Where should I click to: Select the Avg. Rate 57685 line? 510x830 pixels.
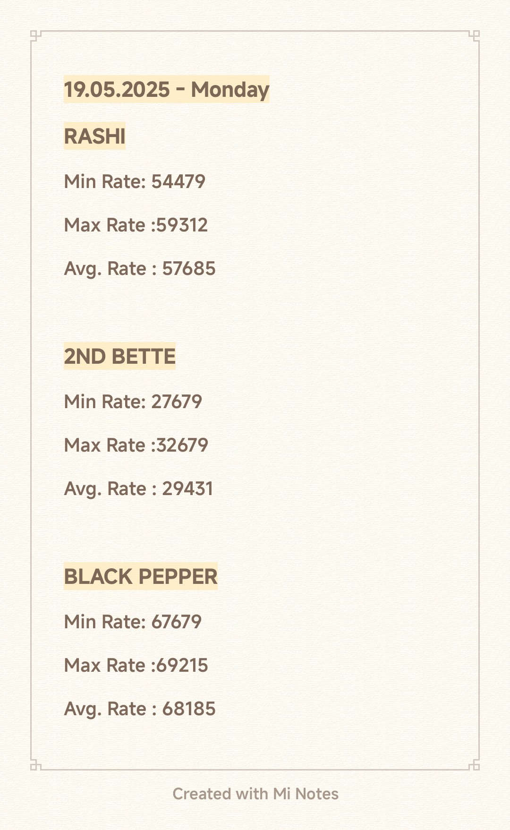point(139,268)
